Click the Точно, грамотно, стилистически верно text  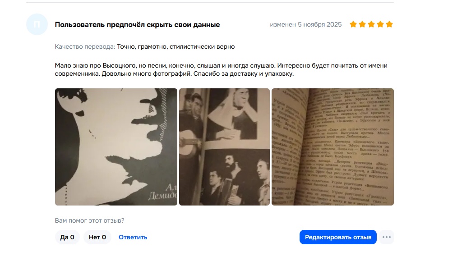coord(176,46)
